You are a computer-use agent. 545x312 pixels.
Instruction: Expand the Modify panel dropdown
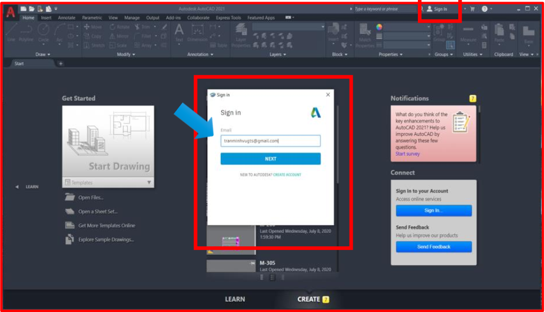[126, 54]
